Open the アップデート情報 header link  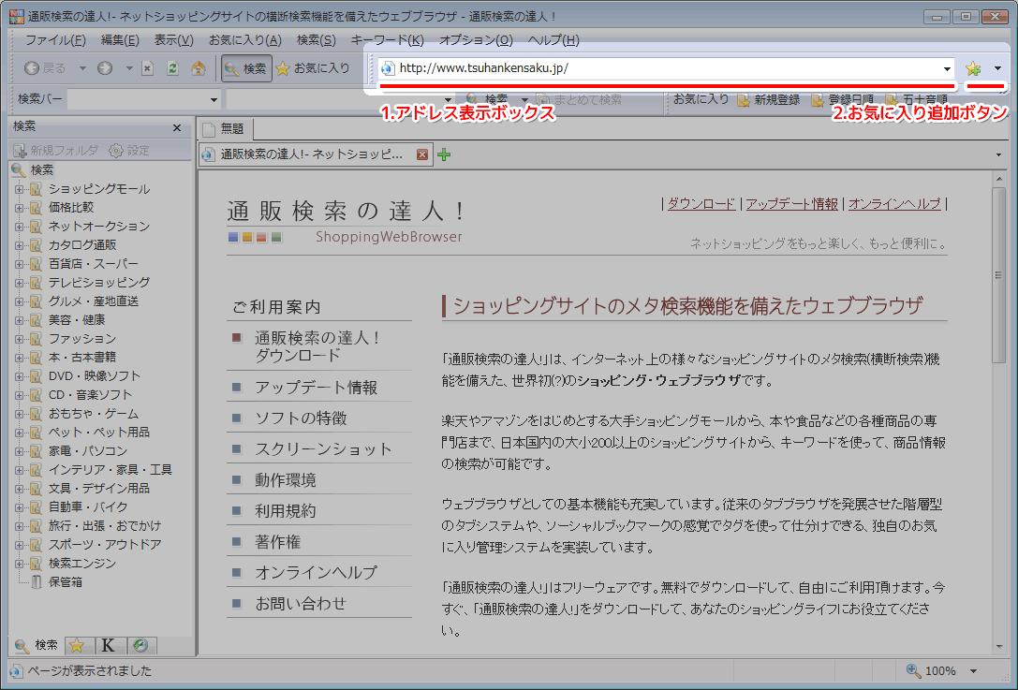pyautogui.click(x=791, y=204)
